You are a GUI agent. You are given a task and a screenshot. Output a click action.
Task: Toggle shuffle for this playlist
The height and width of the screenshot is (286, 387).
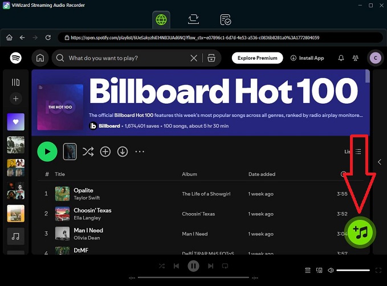click(88, 152)
